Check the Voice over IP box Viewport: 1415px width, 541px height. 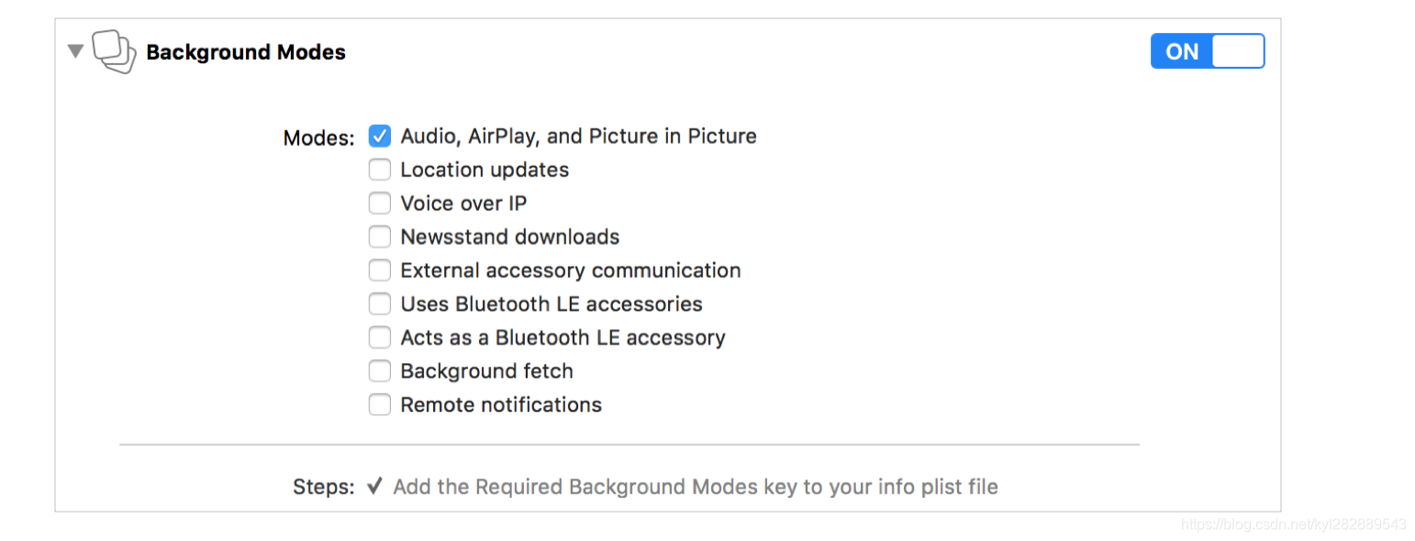(x=380, y=204)
